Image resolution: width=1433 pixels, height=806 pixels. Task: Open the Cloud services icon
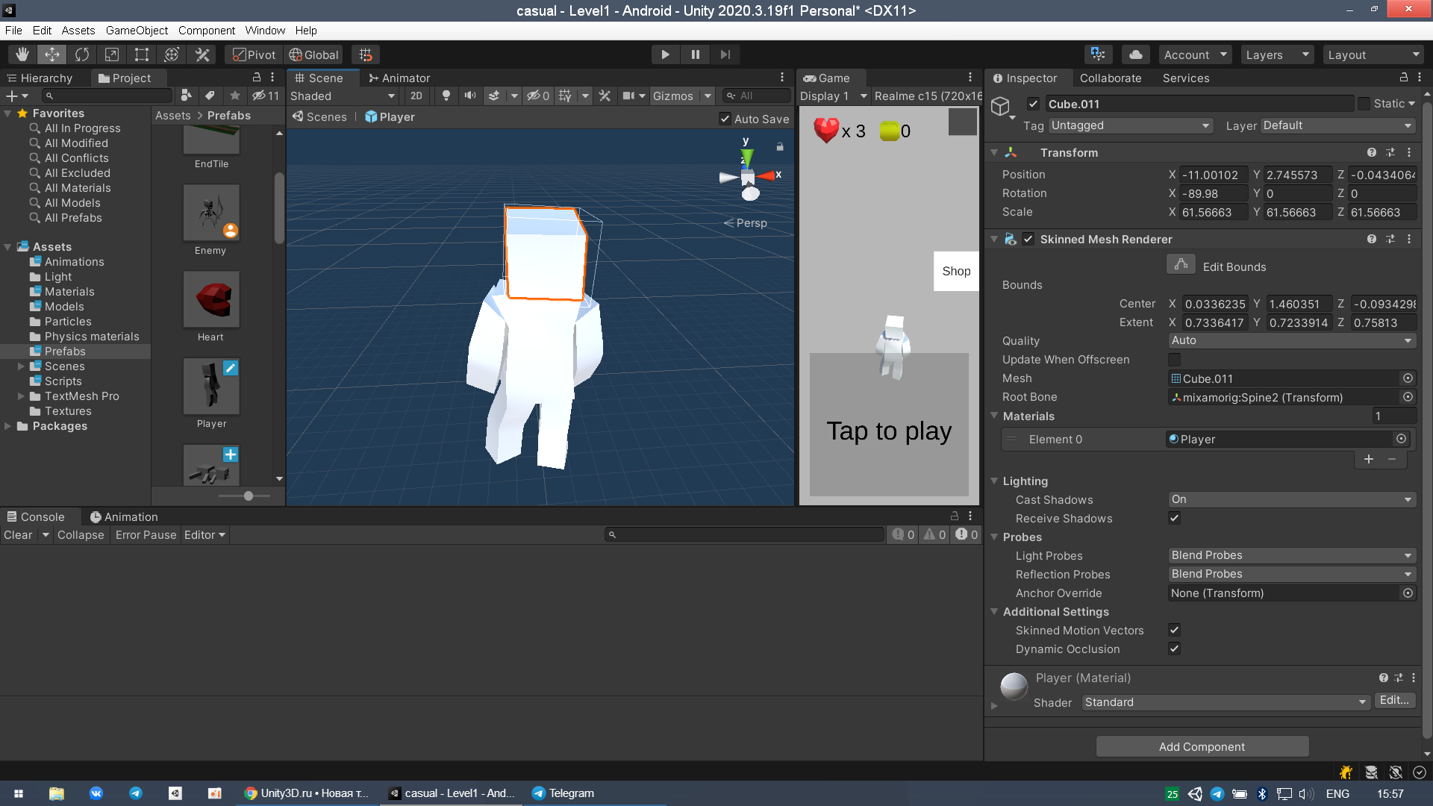pos(1135,54)
